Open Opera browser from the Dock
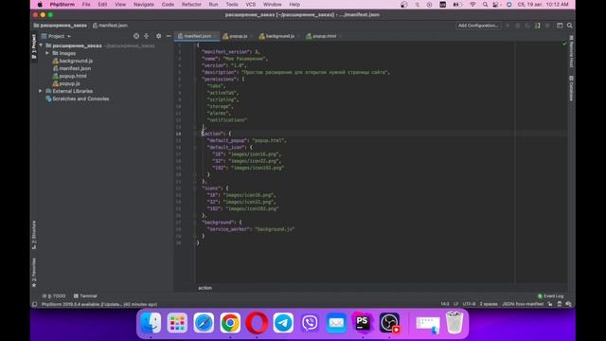 point(257,322)
